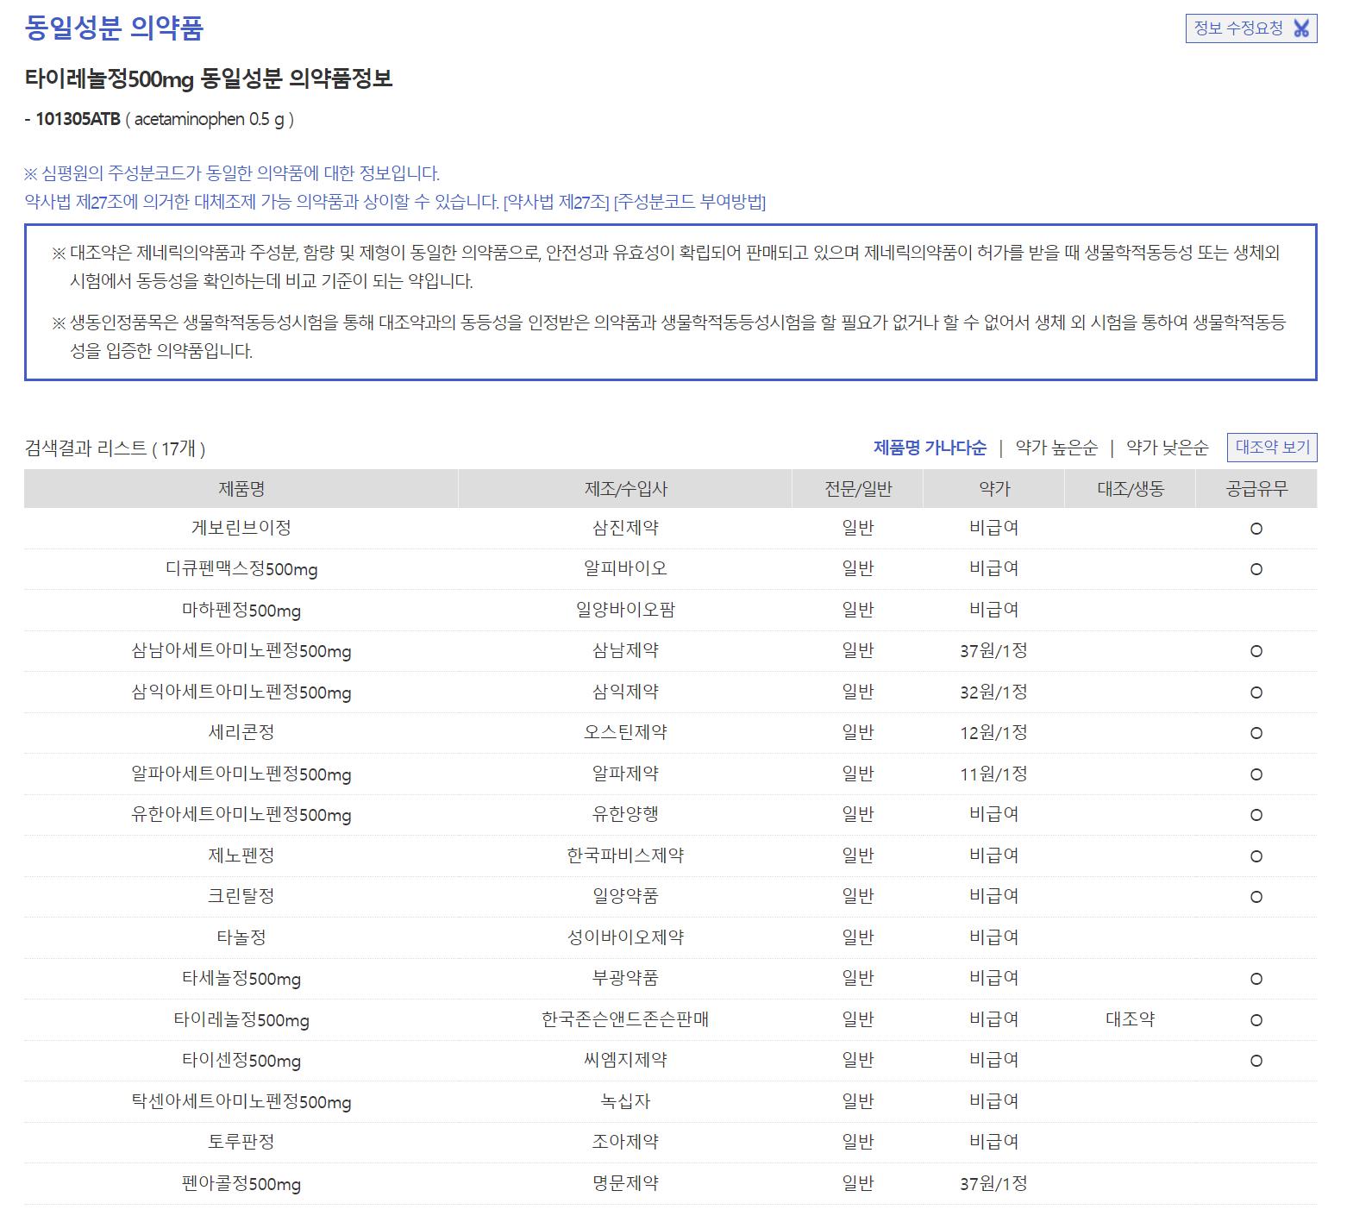Sort results by 약가 높은순
Image resolution: width=1347 pixels, height=1222 pixels.
[1056, 448]
